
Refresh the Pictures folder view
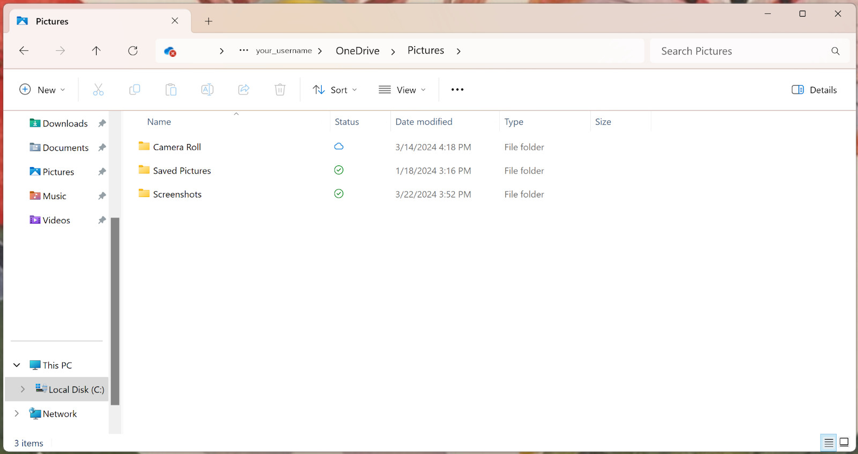133,51
